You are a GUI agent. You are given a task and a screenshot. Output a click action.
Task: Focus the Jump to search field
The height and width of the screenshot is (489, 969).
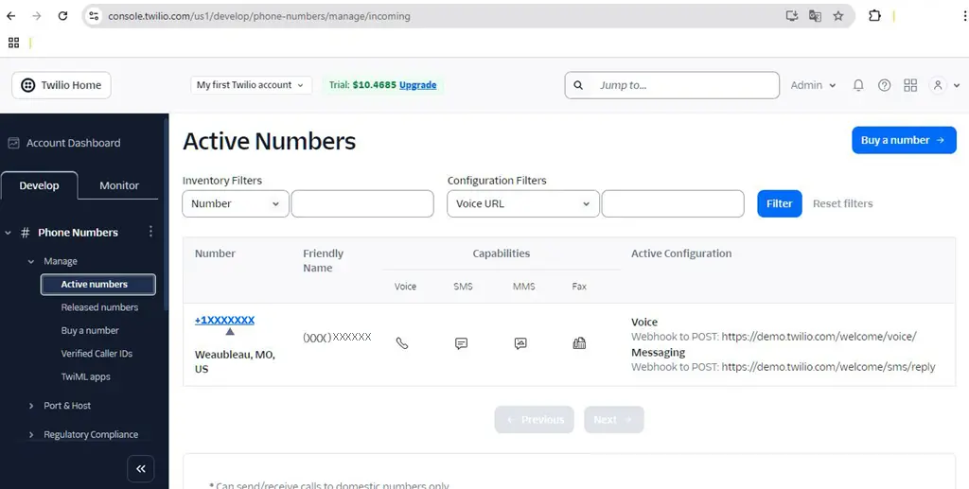[672, 85]
